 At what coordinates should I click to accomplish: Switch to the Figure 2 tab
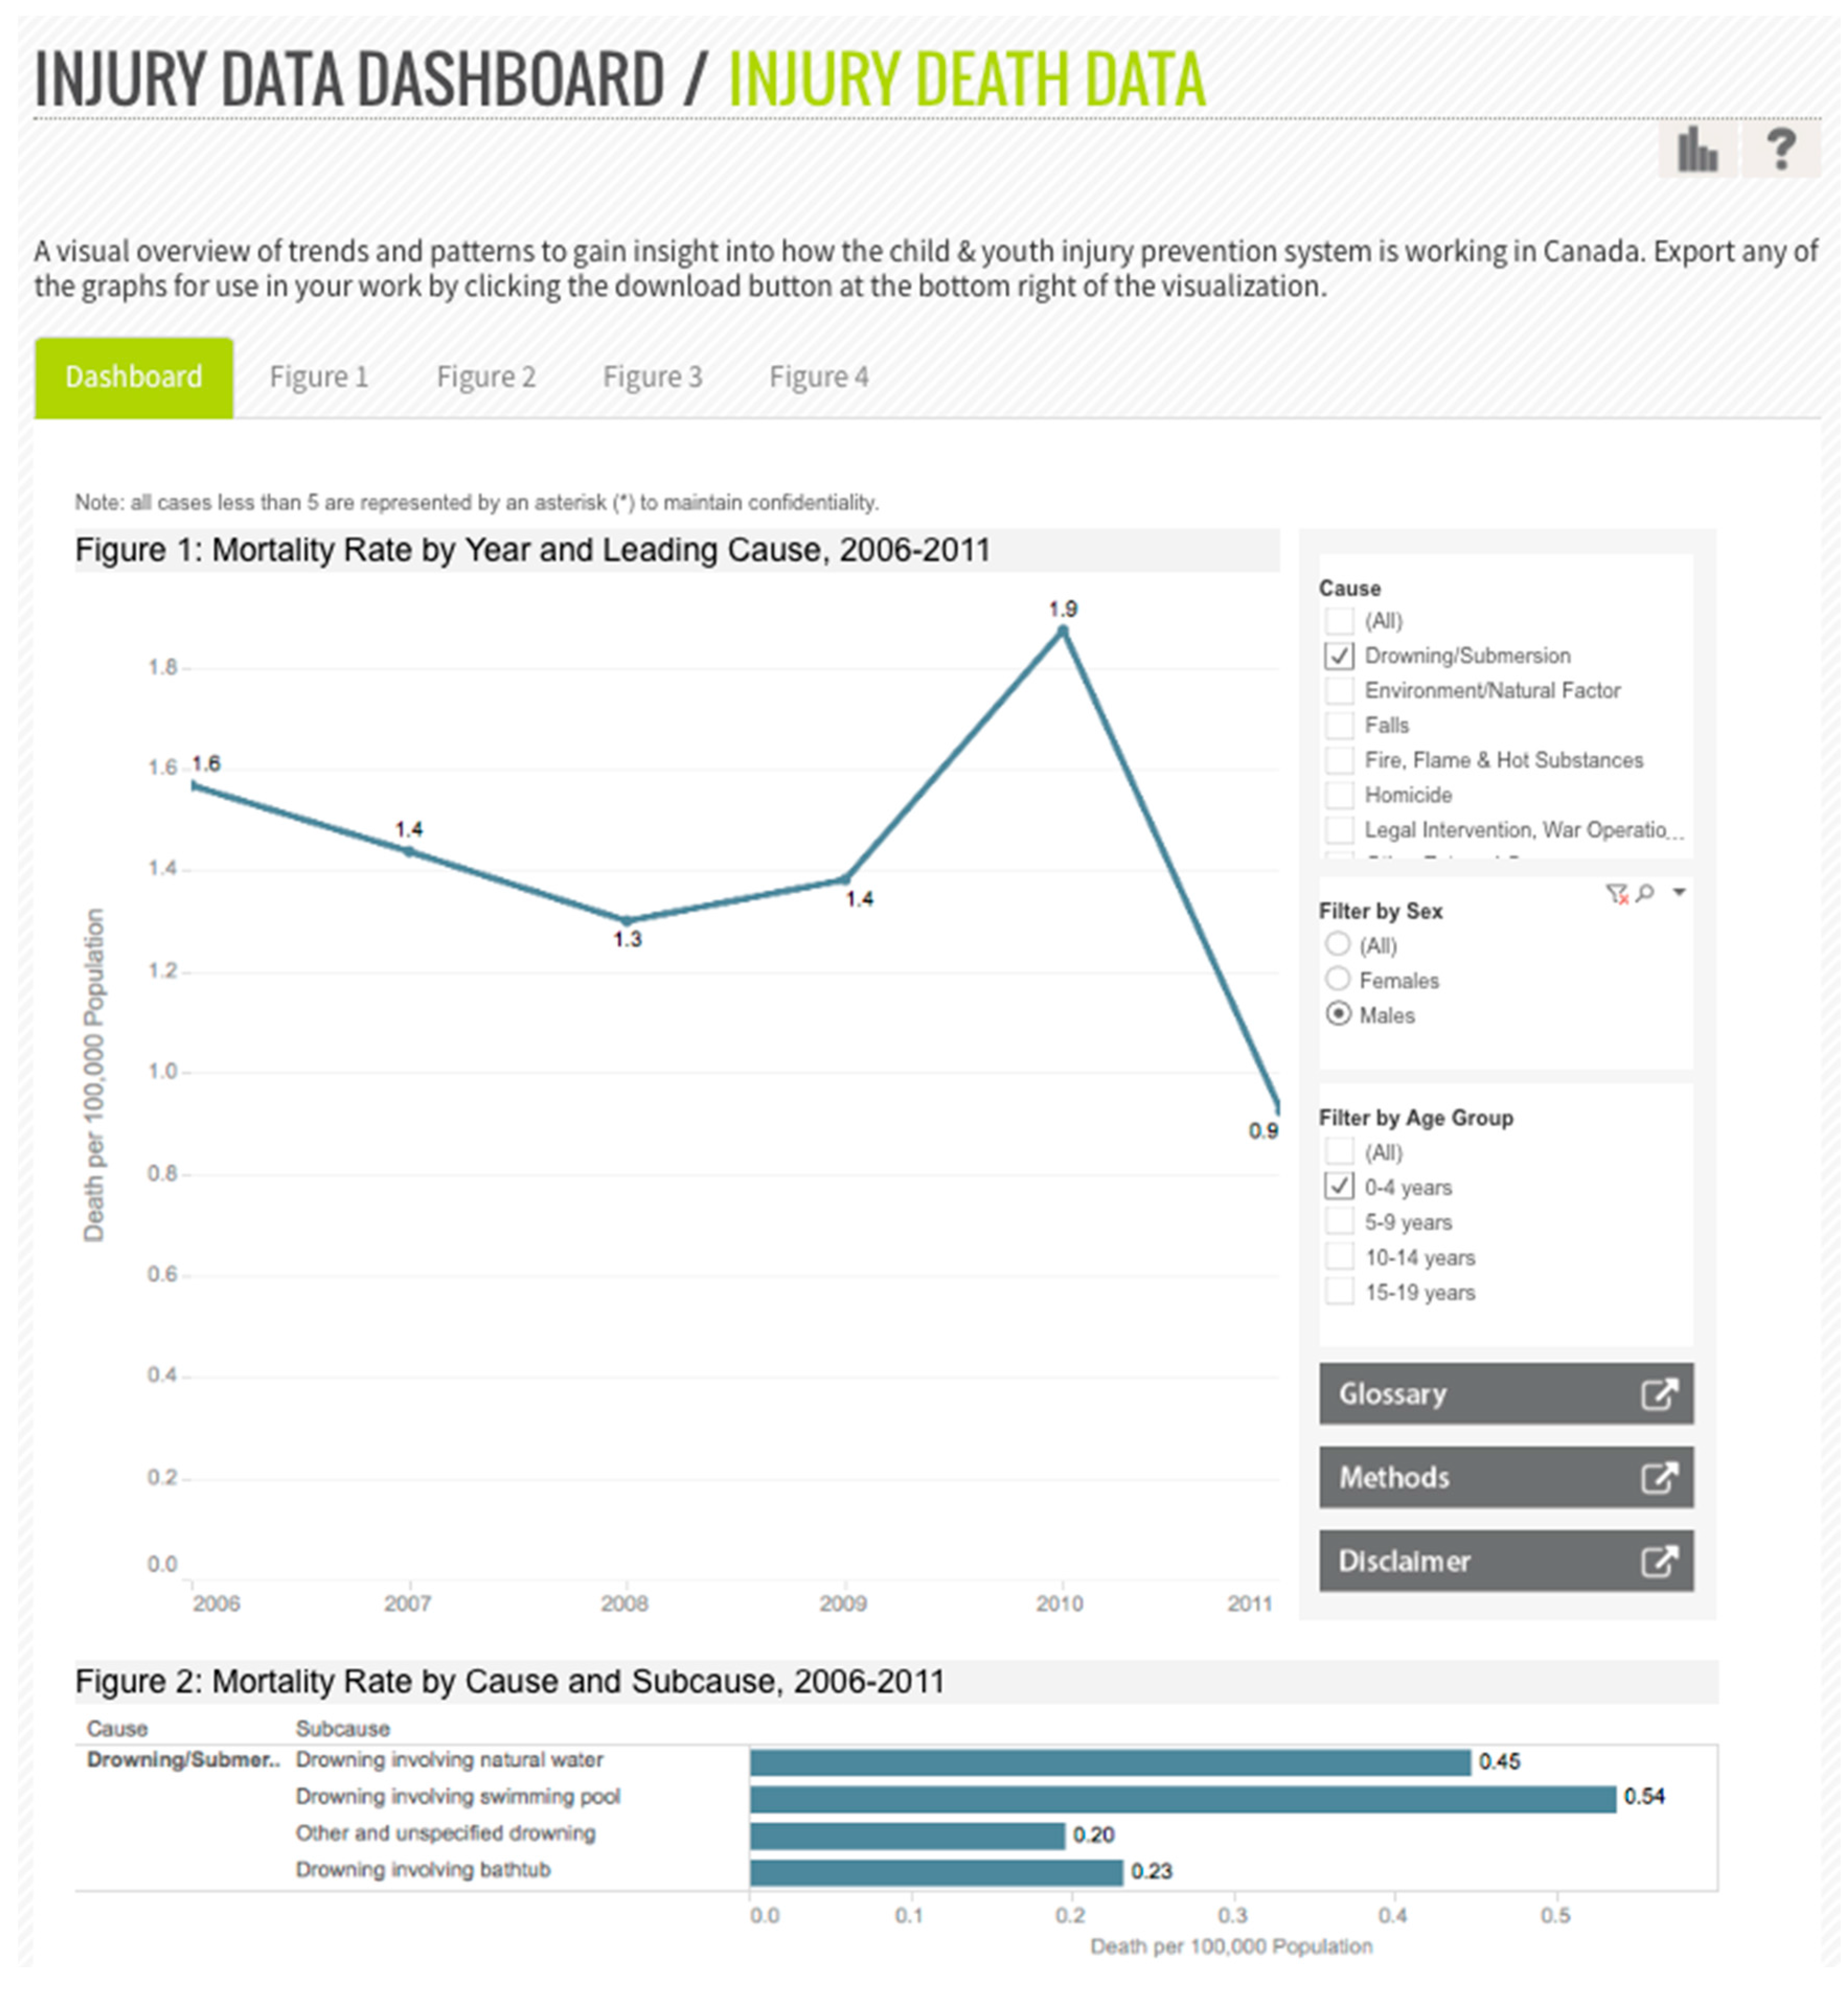pyautogui.click(x=486, y=377)
